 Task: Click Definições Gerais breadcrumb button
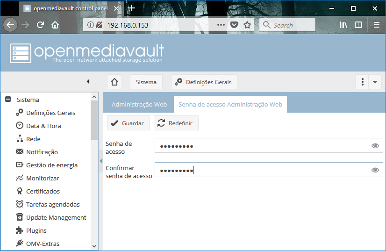coord(204,82)
